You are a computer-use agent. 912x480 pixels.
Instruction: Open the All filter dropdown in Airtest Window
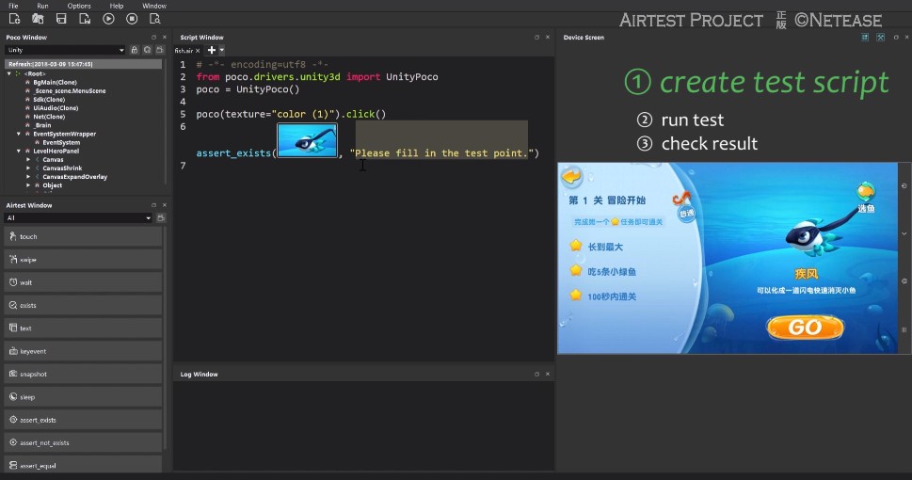[x=78, y=217]
